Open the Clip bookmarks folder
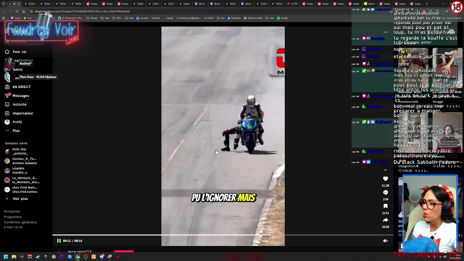 pyautogui.click(x=129, y=18)
